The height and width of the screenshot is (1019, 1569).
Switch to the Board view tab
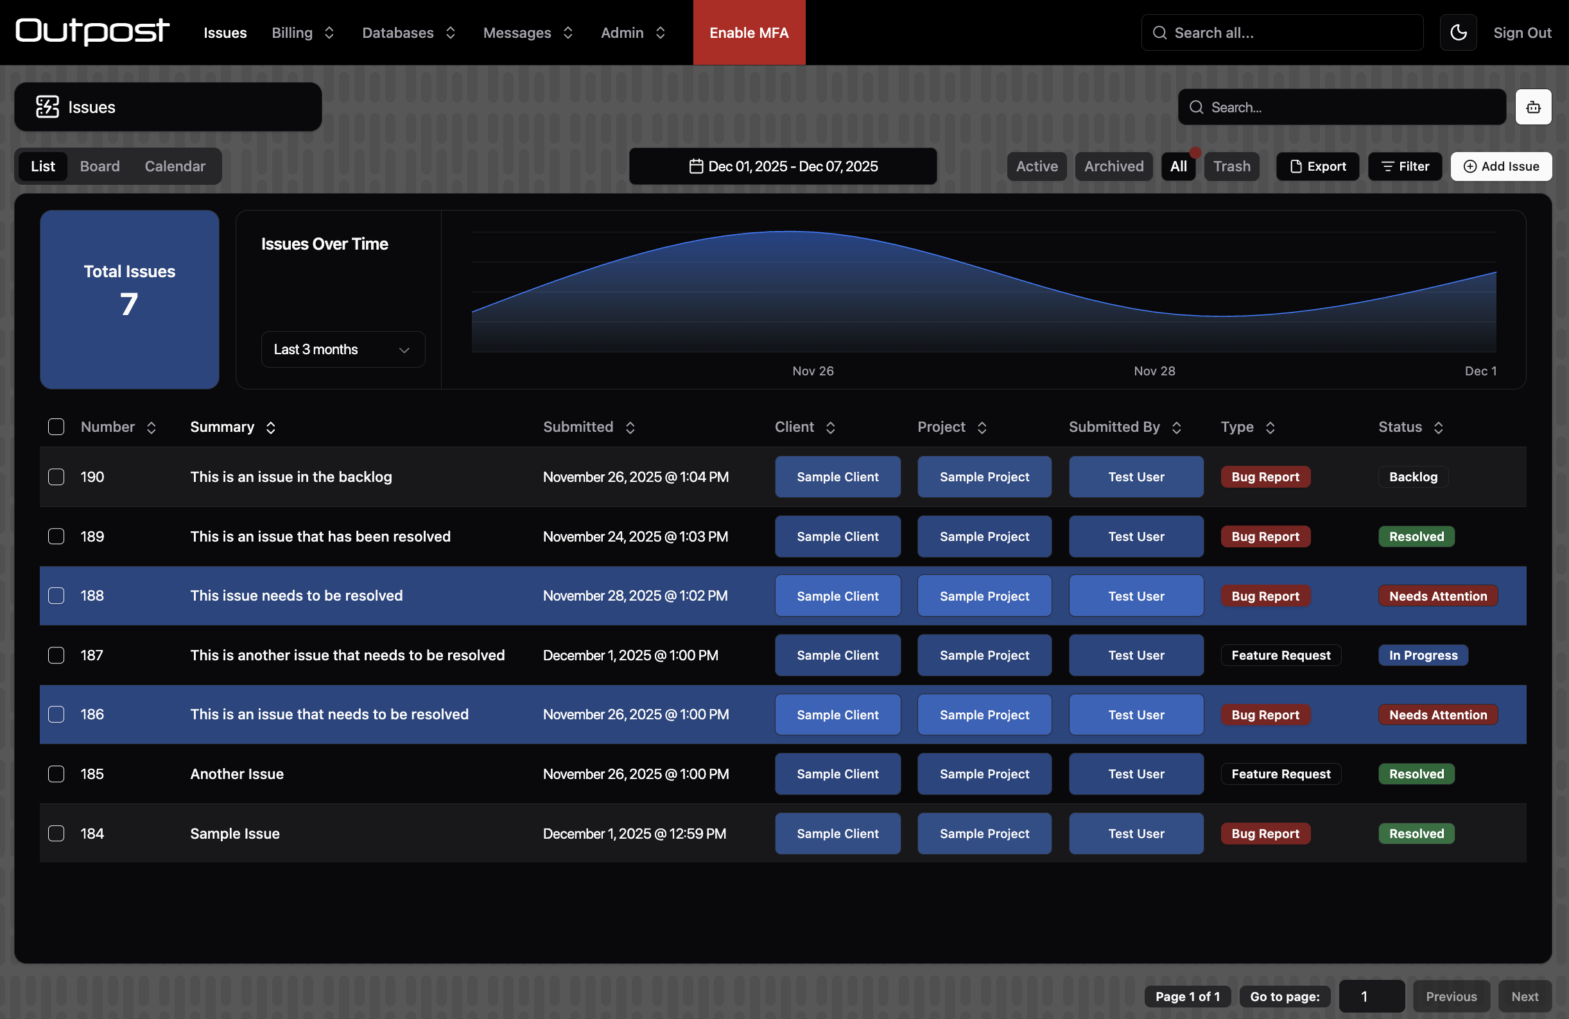tap(100, 166)
